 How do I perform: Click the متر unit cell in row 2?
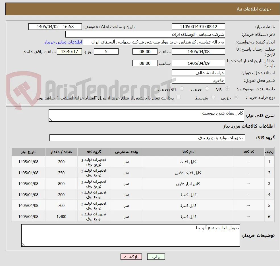point(126,173)
